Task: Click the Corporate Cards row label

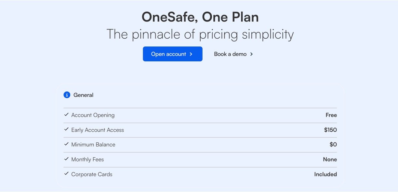Action: pyautogui.click(x=92, y=174)
